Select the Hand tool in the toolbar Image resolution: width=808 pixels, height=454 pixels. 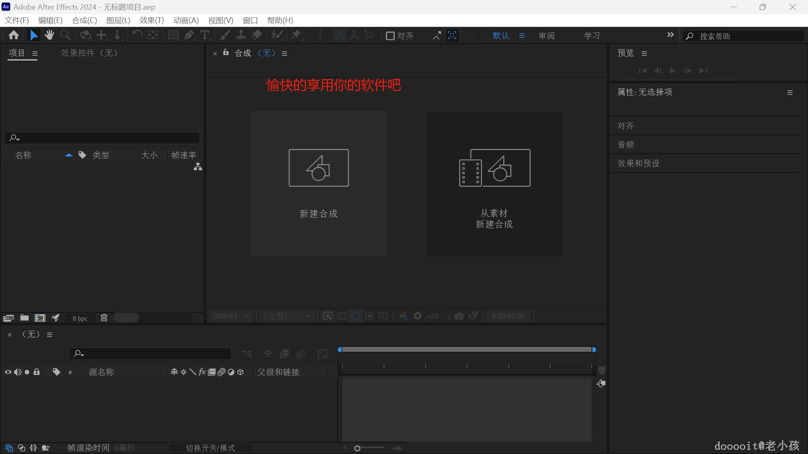pos(49,35)
